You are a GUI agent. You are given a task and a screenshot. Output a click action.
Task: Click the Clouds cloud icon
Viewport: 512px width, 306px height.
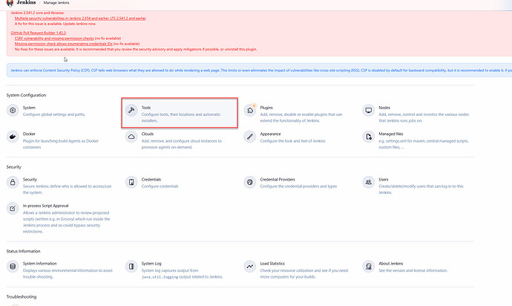tap(131, 137)
